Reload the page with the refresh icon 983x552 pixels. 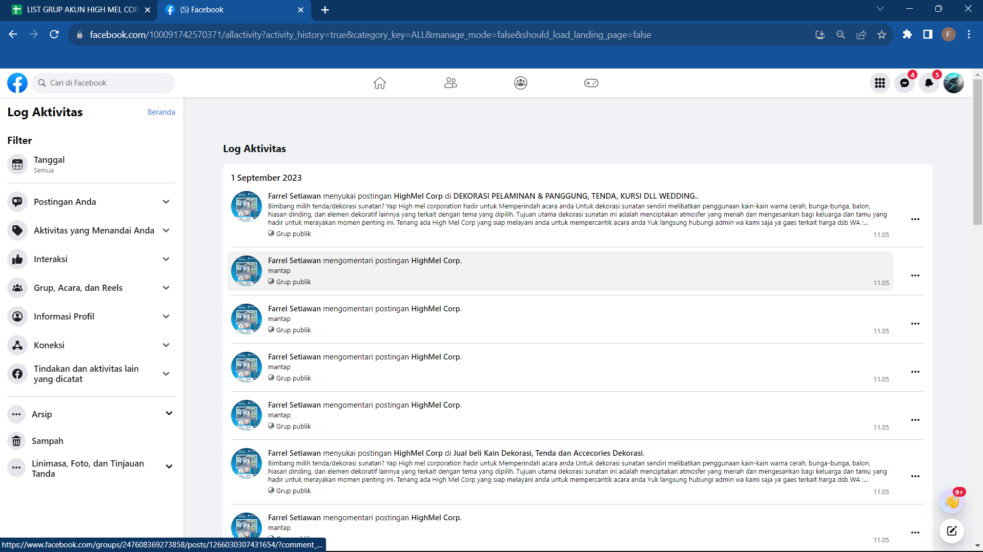point(54,35)
